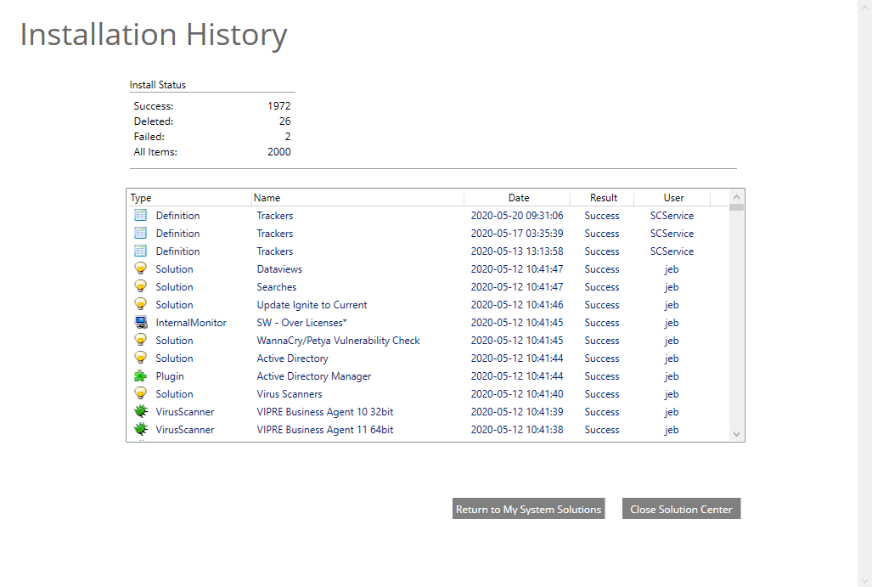Click the monitor icon for SW - Over Licenses
Viewport: 872px width, 587px height.
(141, 323)
